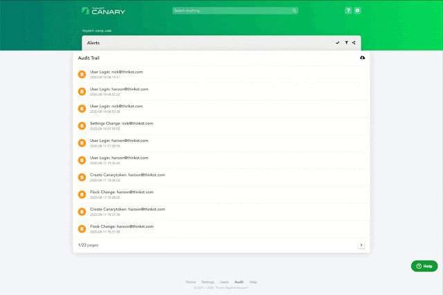Image resolution: width=443 pixels, height=295 pixels.
Task: Click the tinyonl-corp.com domain label
Action: coord(97,30)
